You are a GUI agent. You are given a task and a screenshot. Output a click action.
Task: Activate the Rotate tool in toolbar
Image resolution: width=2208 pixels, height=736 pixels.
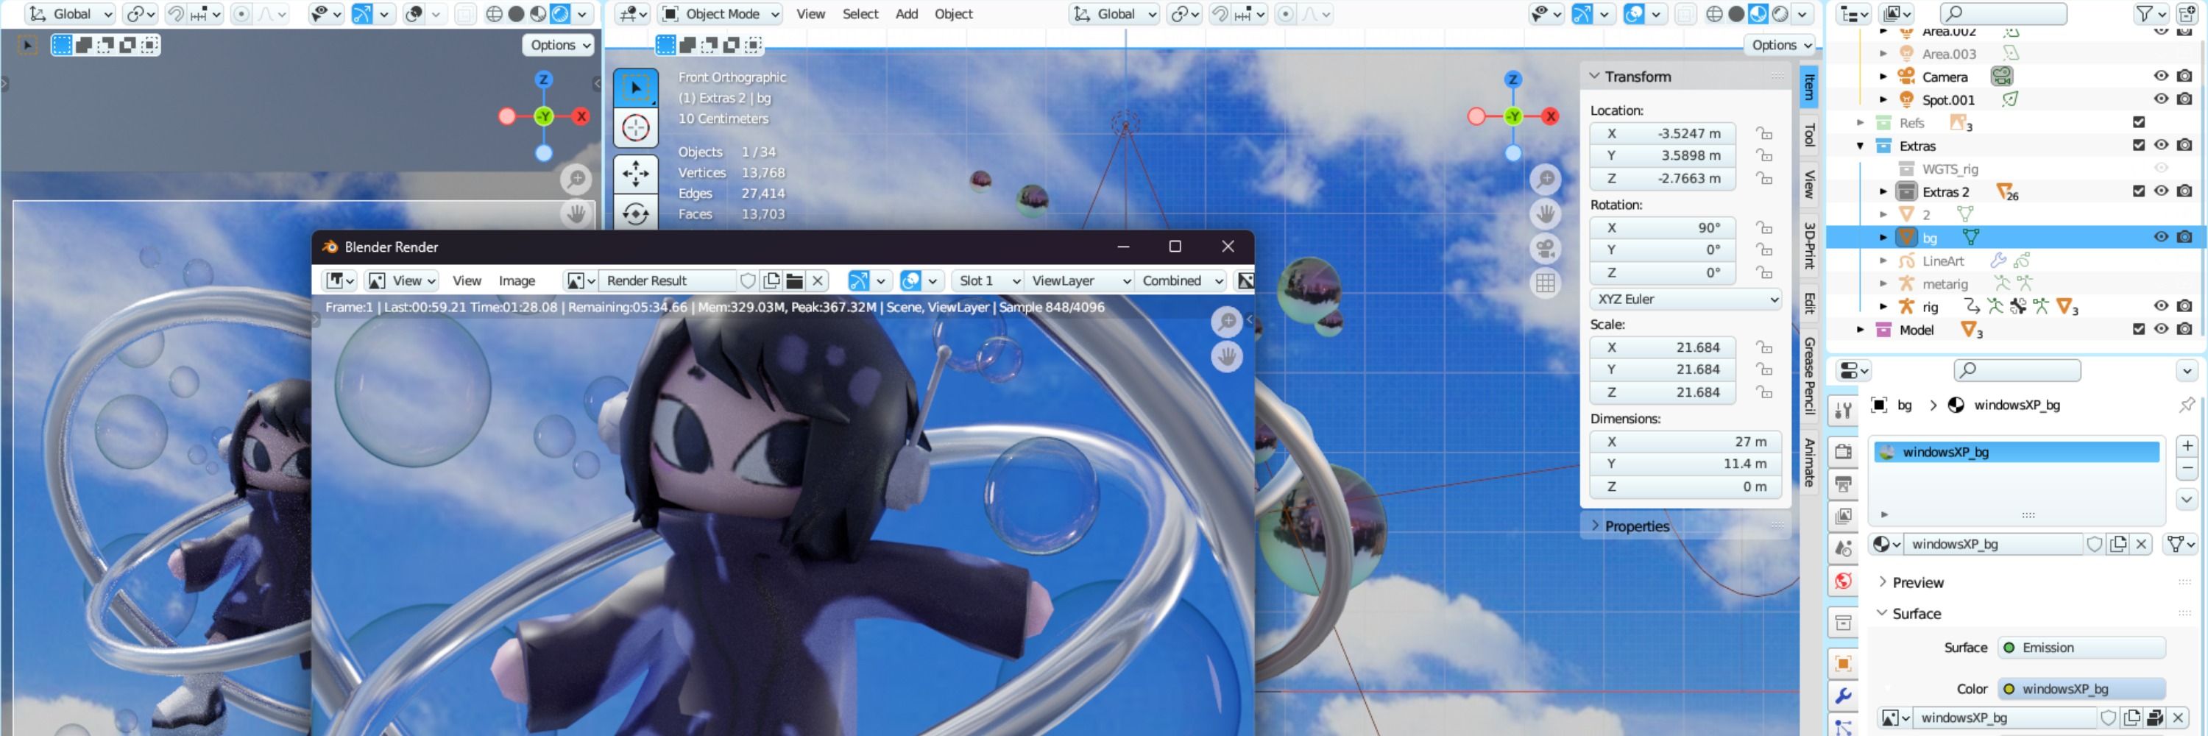point(635,213)
